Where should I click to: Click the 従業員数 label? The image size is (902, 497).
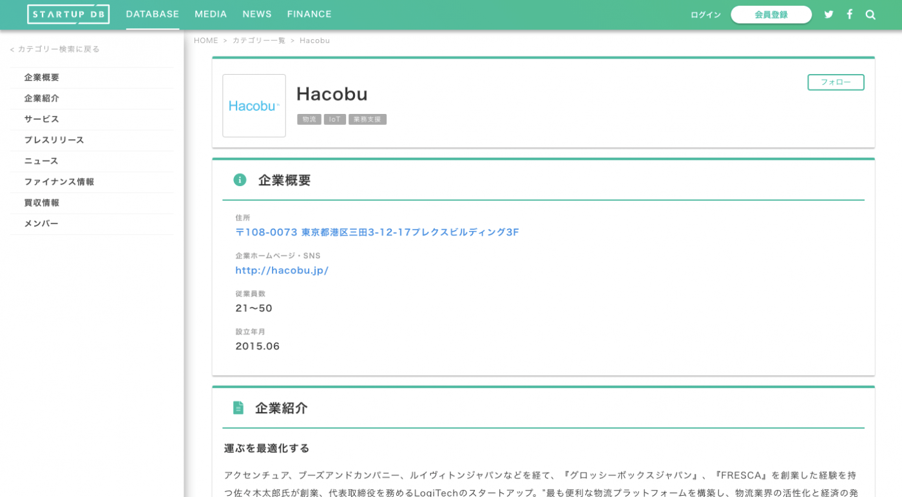[250, 294]
